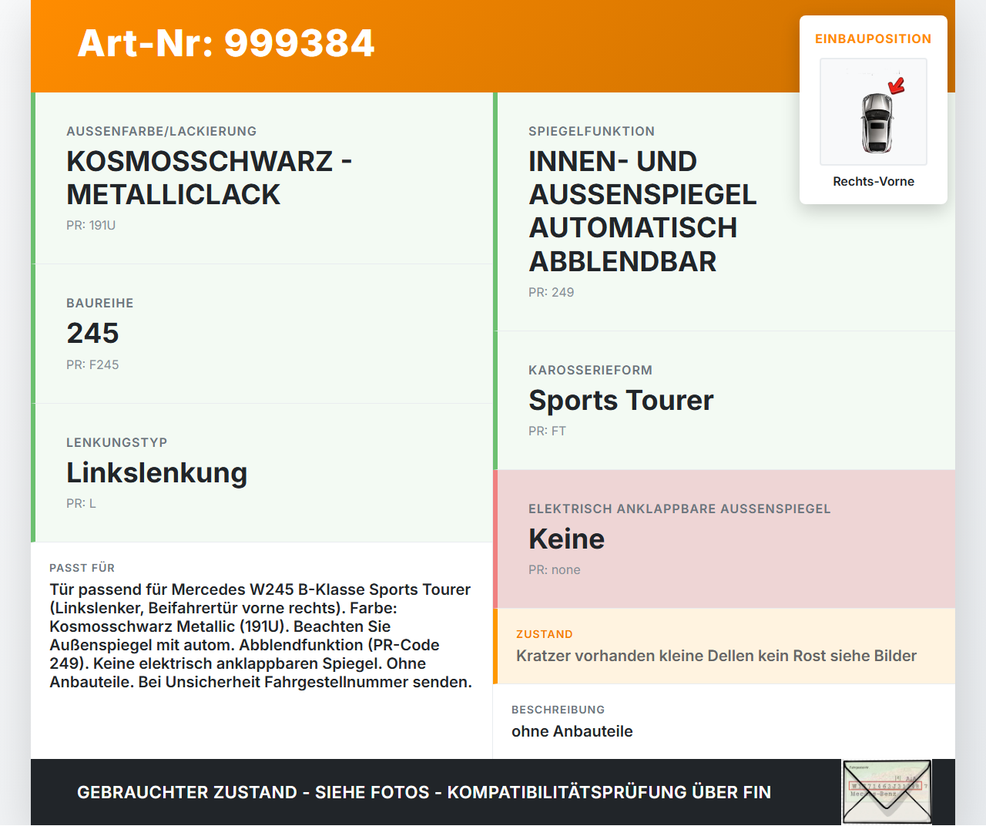Click the AUSSENFARBE/LACKIERUNG label
986x826 pixels.
(161, 131)
